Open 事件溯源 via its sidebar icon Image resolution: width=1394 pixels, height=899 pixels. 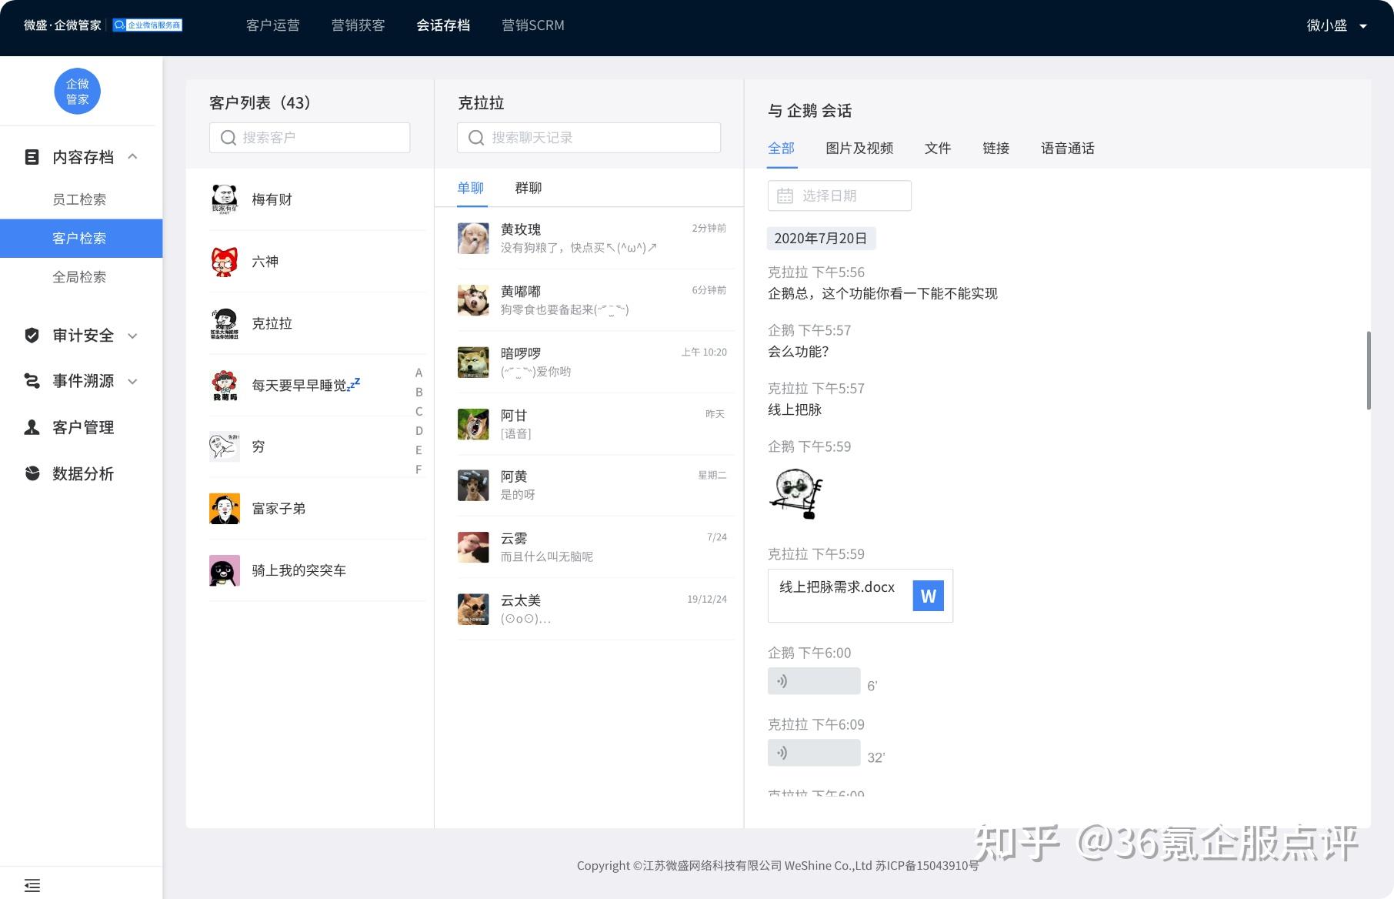[x=32, y=381]
